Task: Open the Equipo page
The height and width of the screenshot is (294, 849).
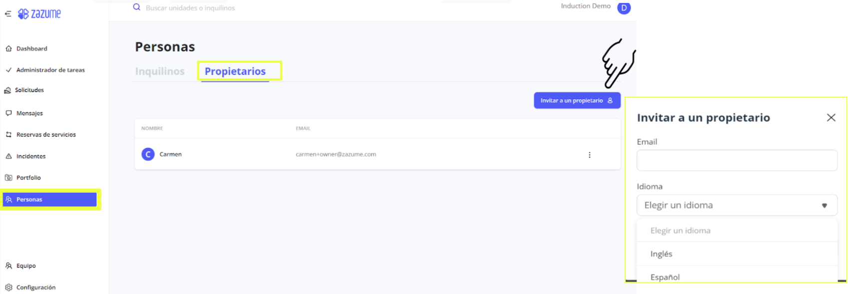Action: [26, 266]
